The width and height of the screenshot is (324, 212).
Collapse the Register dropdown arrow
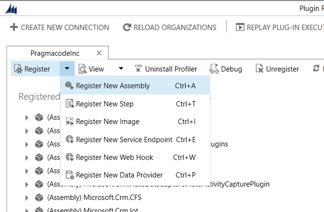click(x=67, y=69)
